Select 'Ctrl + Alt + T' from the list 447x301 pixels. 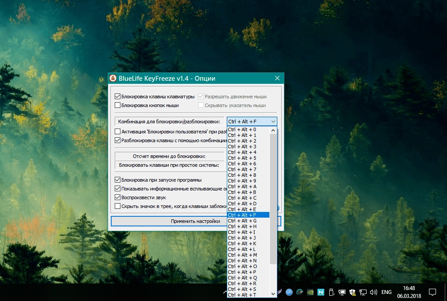coord(248,295)
